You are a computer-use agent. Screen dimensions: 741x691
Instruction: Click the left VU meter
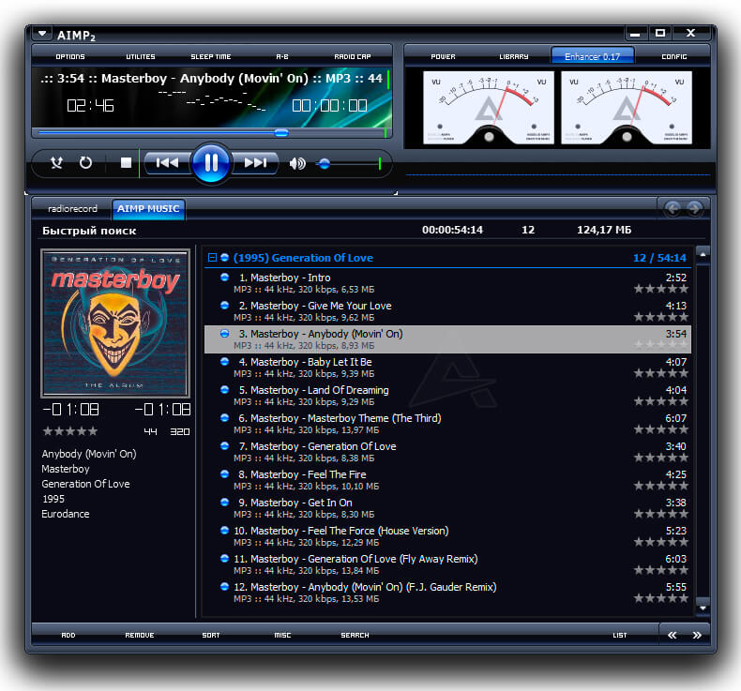(489, 108)
